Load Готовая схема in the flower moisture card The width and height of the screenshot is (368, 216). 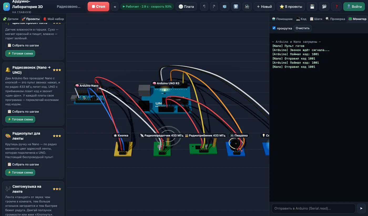[20, 53]
